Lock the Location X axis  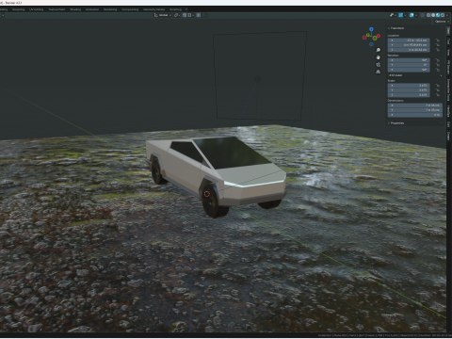[x=438, y=40]
